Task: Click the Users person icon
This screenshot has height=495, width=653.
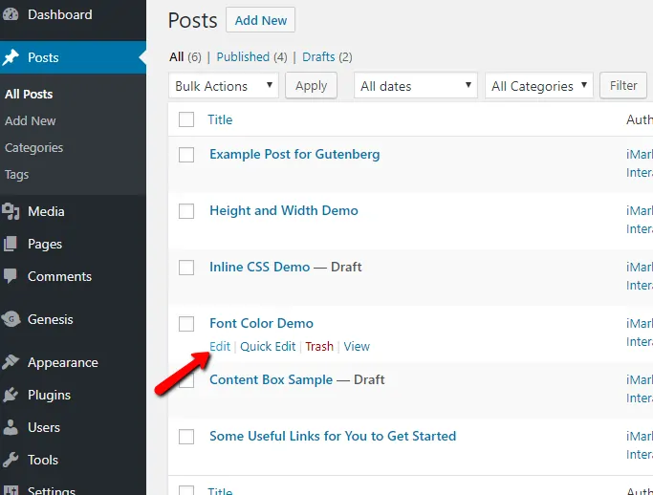Action: point(11,427)
